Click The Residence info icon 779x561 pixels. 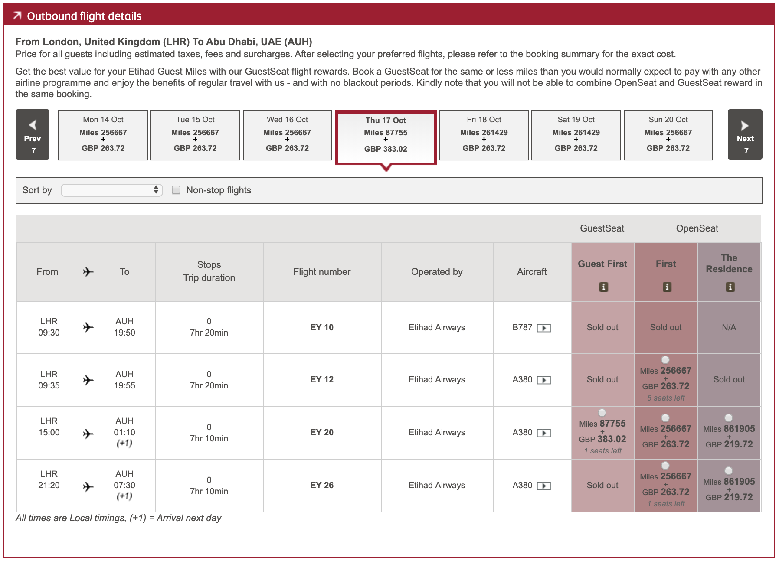coord(730,287)
